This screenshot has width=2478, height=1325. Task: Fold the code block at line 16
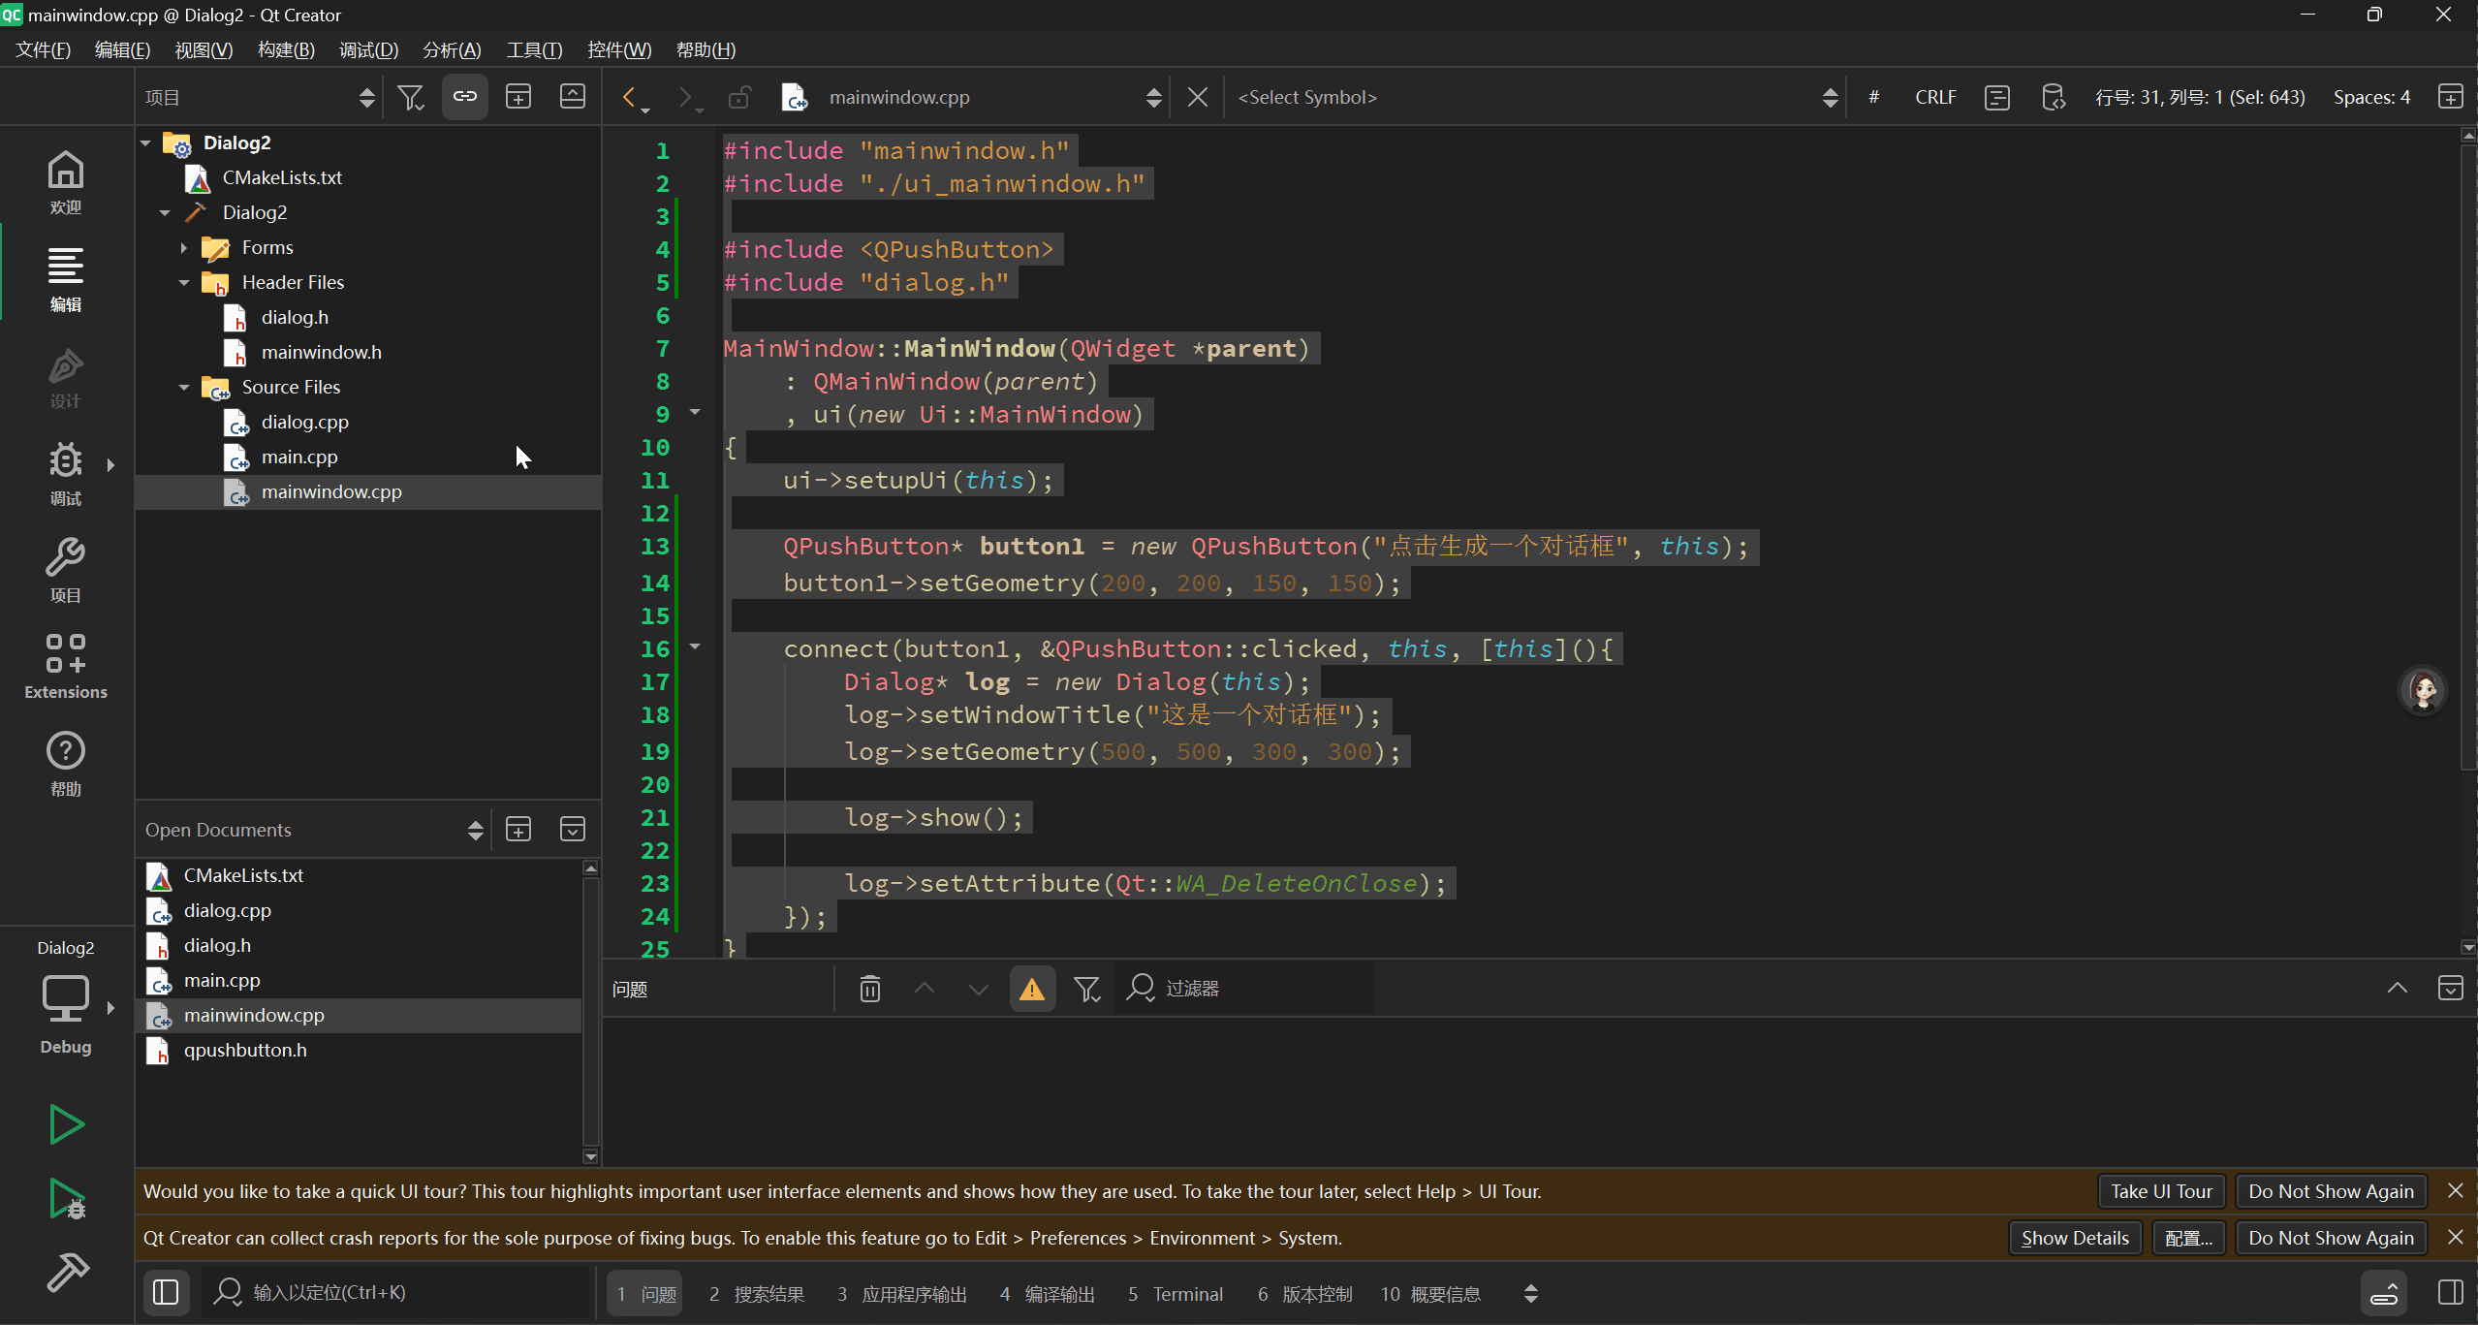click(695, 647)
